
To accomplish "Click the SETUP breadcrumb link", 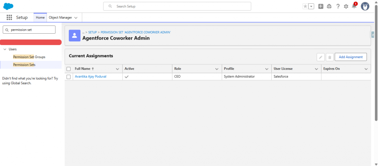I will pyautogui.click(x=93, y=32).
